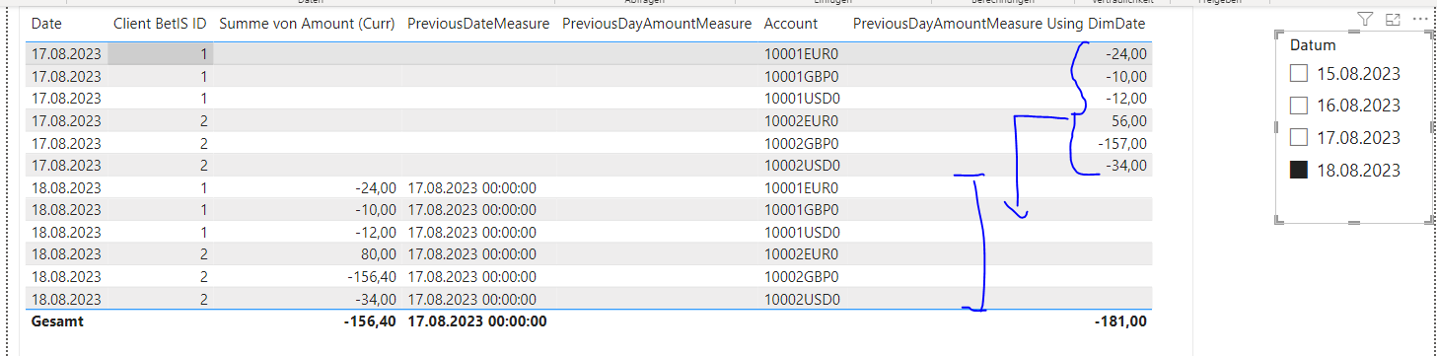Select 10001USD0 in the 17.08.2023 rows

[x=802, y=99]
